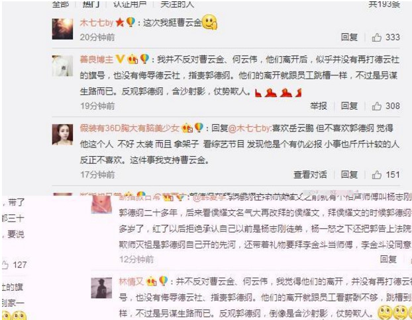Like the comment with 333 likes

(376, 38)
